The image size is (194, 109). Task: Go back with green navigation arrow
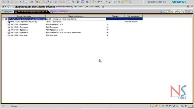click(3, 7)
